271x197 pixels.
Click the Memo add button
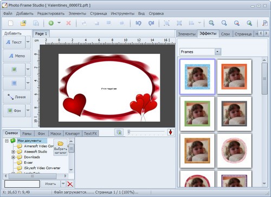(17, 56)
